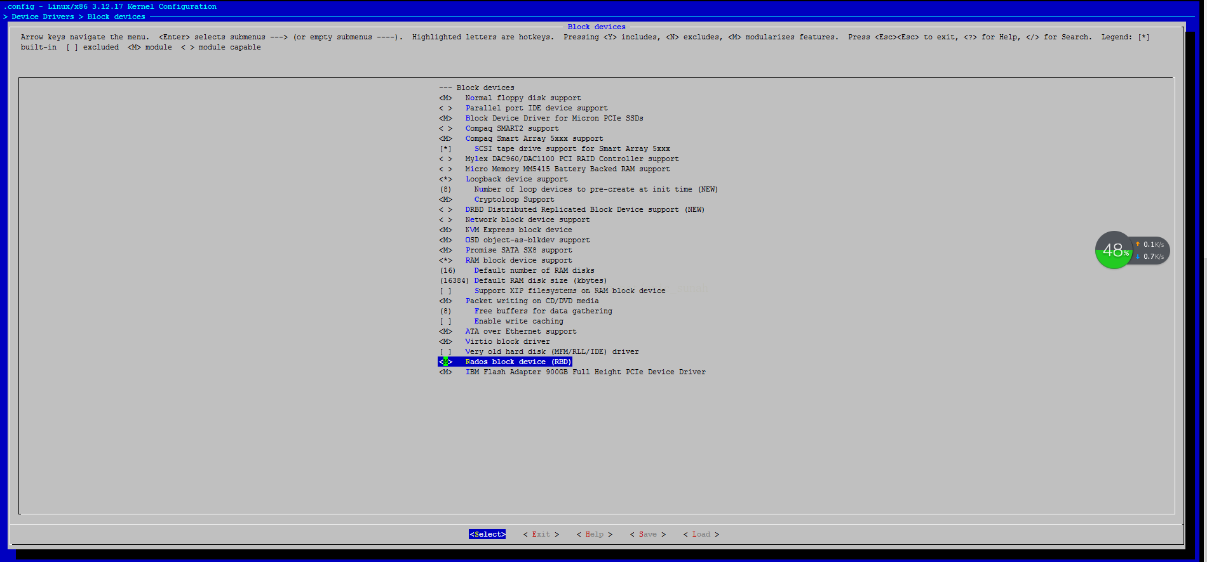Select highlighted Rados block device (RBD)

(x=505, y=362)
